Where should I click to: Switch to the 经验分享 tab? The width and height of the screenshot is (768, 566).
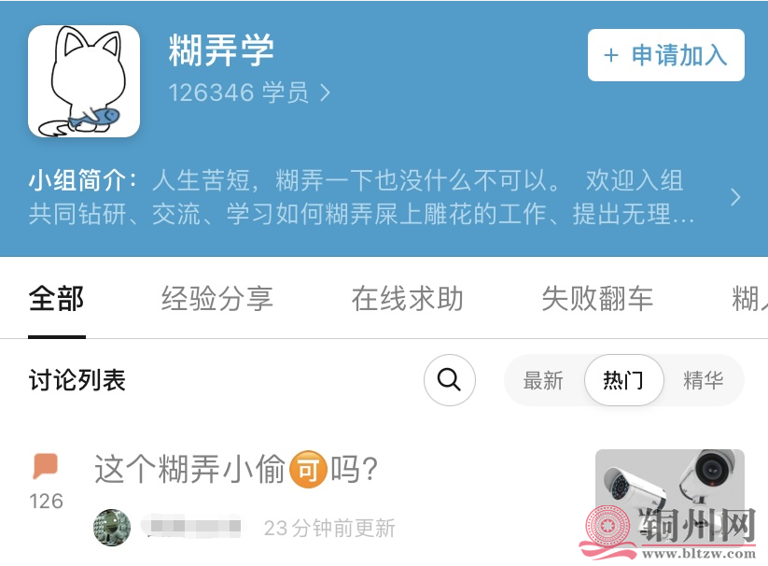coord(217,299)
